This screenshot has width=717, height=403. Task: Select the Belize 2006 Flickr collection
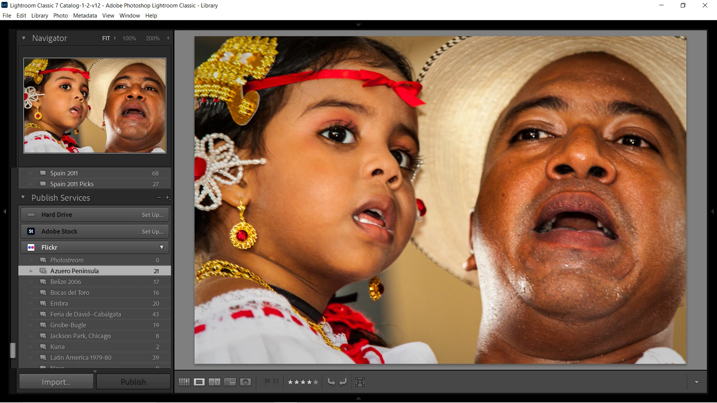point(66,282)
